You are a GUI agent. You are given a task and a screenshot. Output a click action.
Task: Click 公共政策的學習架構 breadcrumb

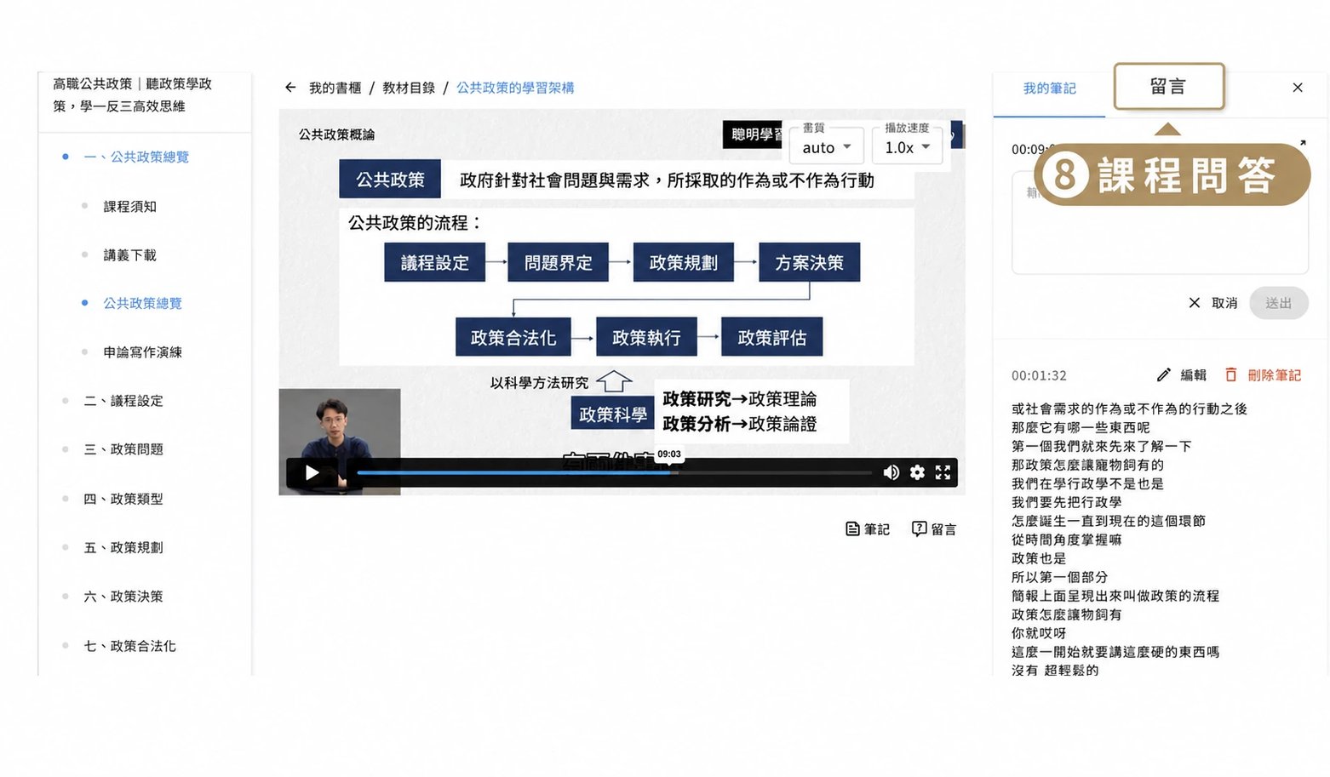point(515,88)
